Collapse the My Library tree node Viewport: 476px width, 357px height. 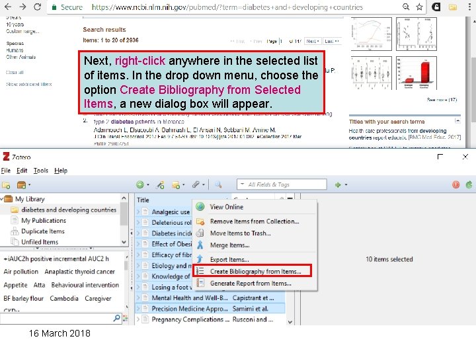(2, 199)
